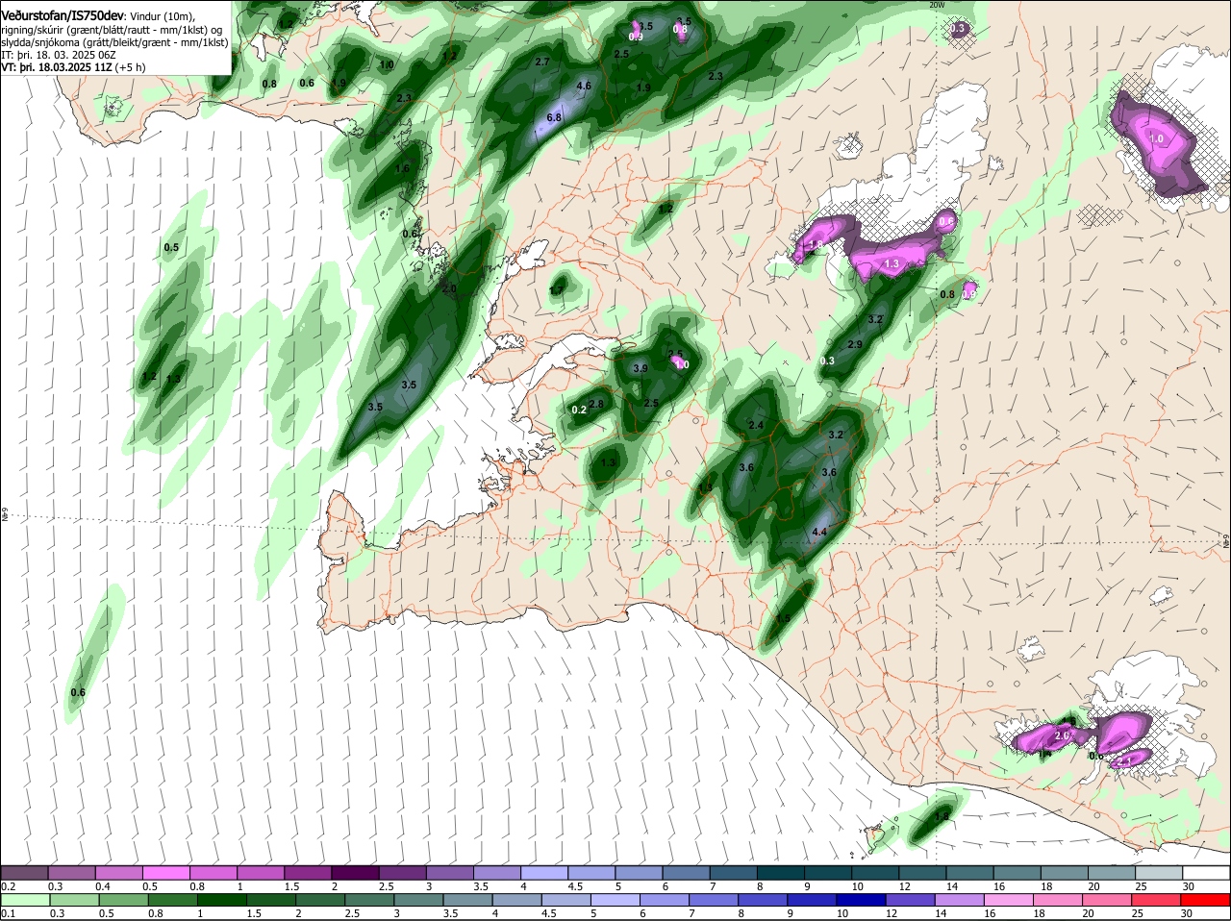Screen dimensions: 1231x921
Task: Click the 20W longitude label
Action: [937, 5]
